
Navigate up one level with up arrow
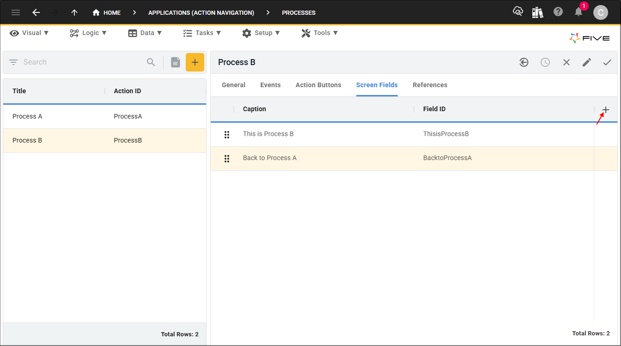pyautogui.click(x=74, y=12)
